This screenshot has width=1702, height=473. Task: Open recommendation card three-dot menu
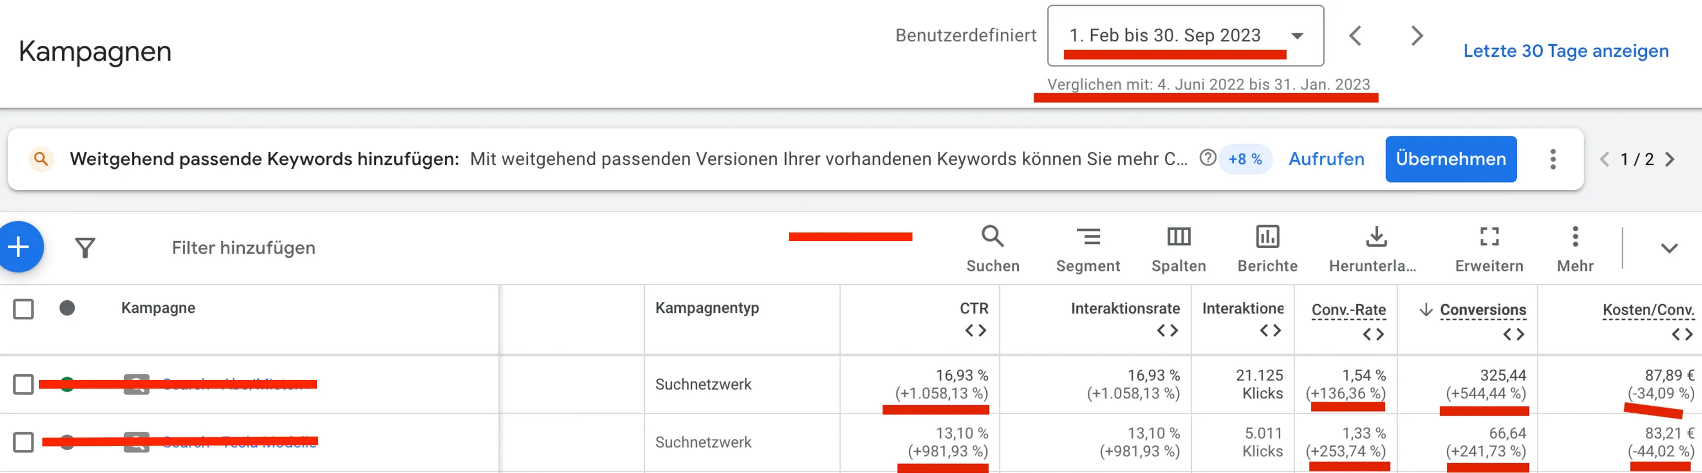[x=1553, y=159]
